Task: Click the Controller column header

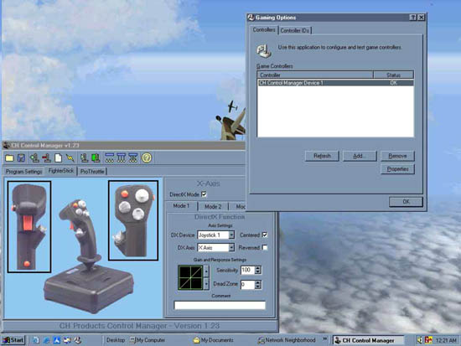Action: (x=315, y=75)
